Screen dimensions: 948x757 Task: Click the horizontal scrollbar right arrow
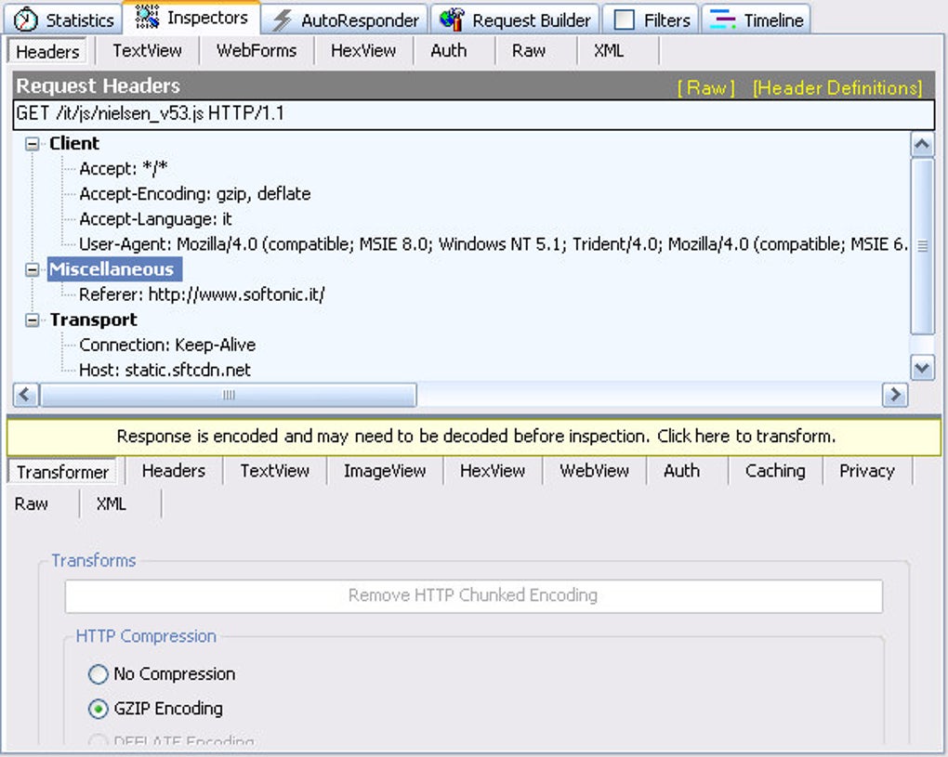pyautogui.click(x=895, y=395)
